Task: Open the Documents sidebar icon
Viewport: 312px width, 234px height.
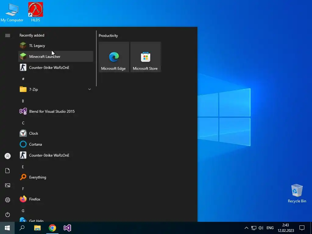Action: point(8,171)
